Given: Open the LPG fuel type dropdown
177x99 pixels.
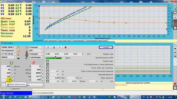Looking at the screenshot, I should click(36, 51).
